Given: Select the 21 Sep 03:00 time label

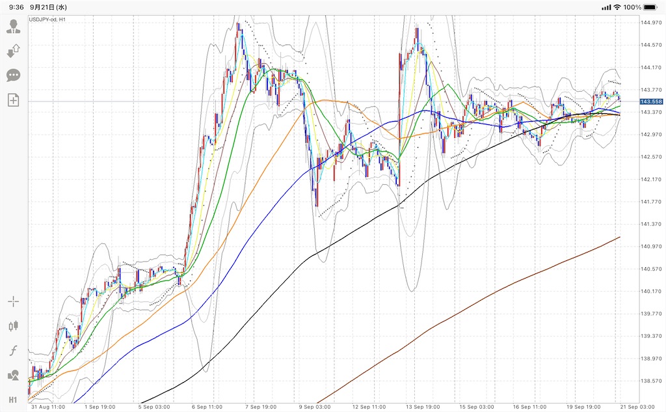Looking at the screenshot, I should click(x=637, y=407).
